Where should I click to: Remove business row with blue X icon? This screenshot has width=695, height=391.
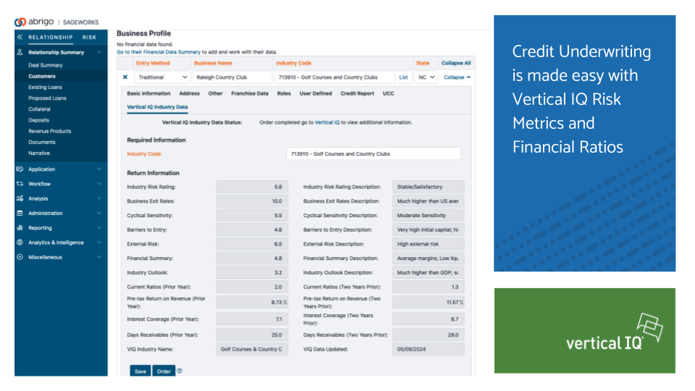click(125, 77)
